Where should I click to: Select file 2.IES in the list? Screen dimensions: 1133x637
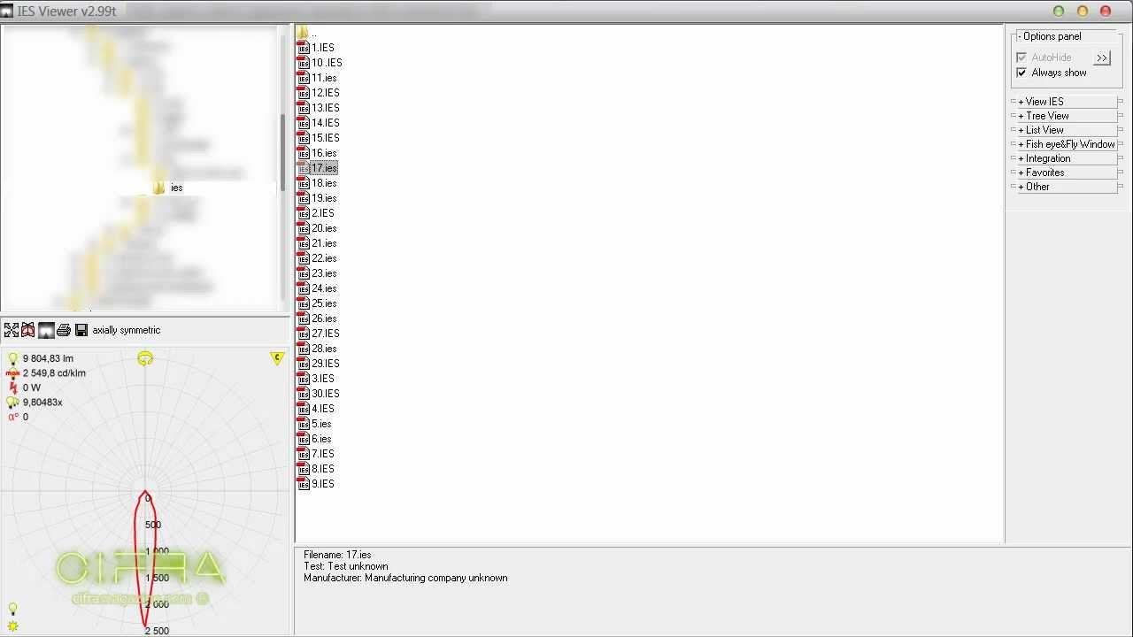(316, 213)
